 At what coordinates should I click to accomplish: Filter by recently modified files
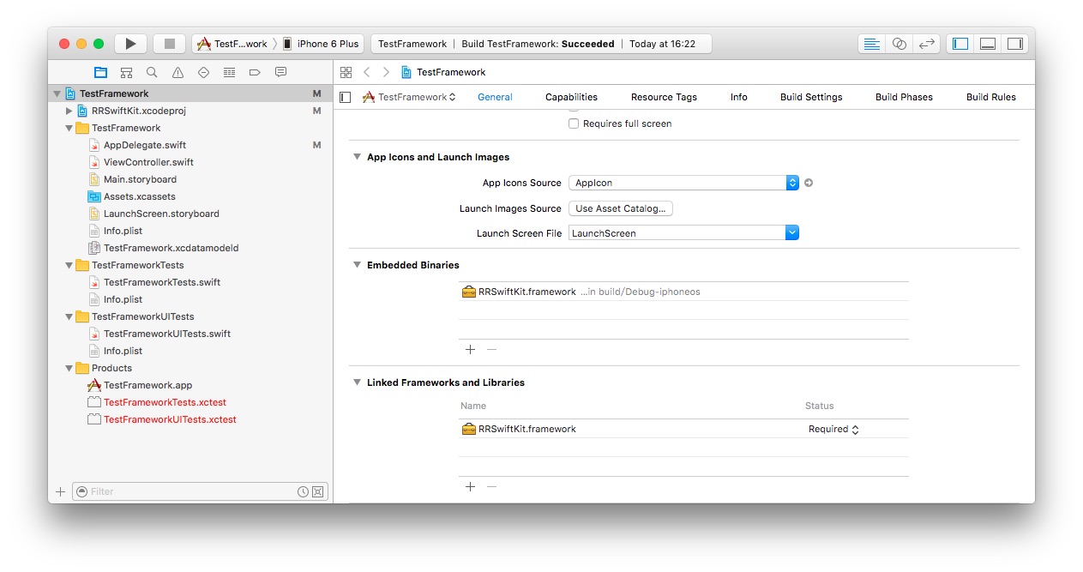coord(303,491)
